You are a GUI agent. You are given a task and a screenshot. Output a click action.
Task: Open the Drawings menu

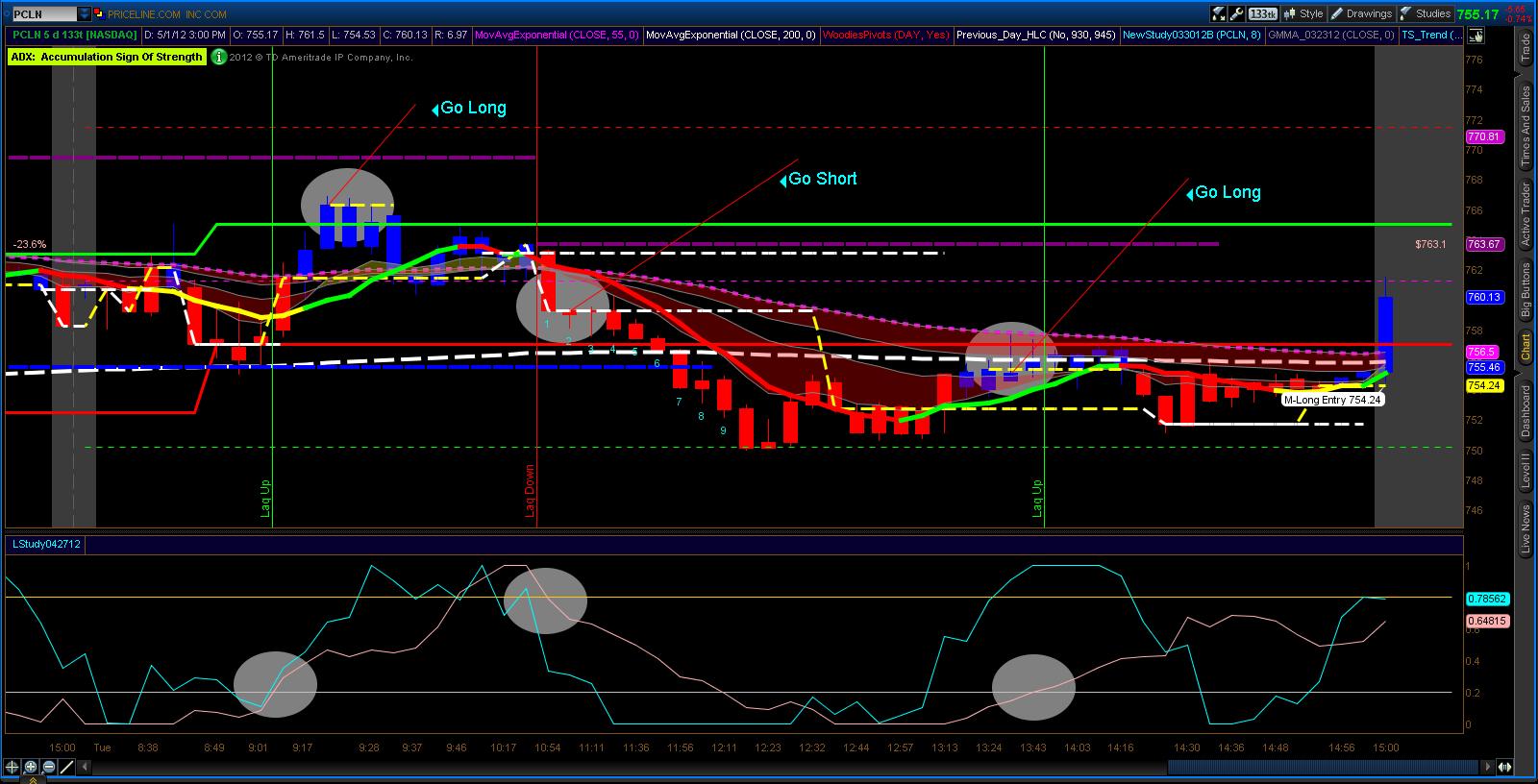1362,14
